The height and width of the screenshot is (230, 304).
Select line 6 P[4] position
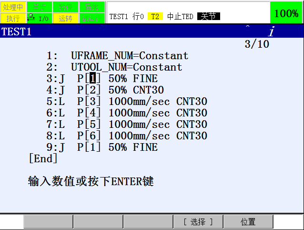89,113
